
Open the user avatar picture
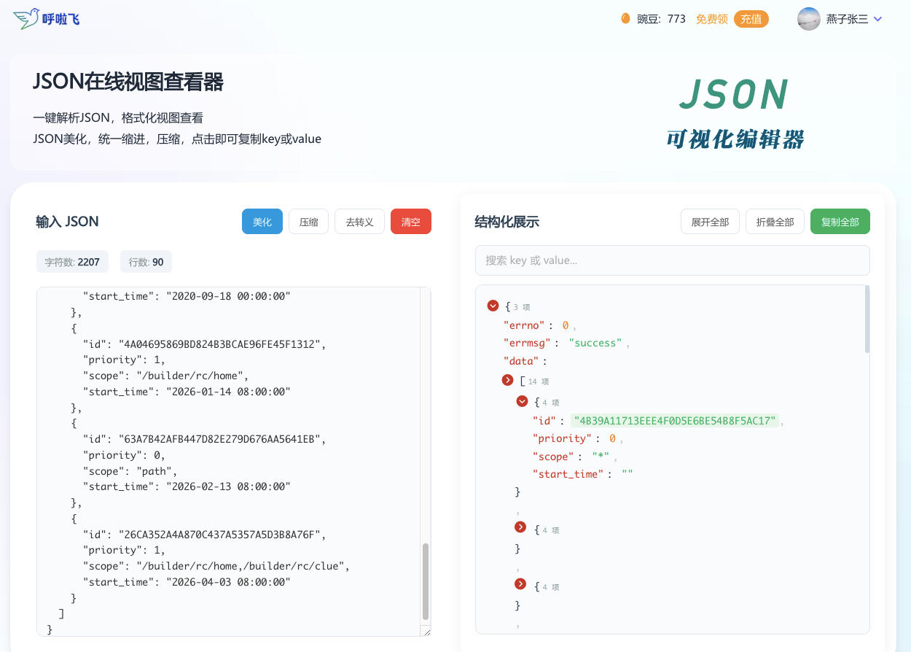coord(809,19)
